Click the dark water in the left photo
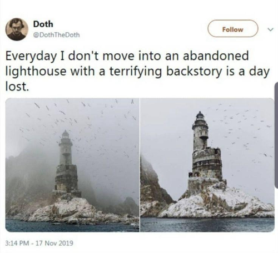This screenshot has width=278, height=253. pyautogui.click(x=72, y=226)
